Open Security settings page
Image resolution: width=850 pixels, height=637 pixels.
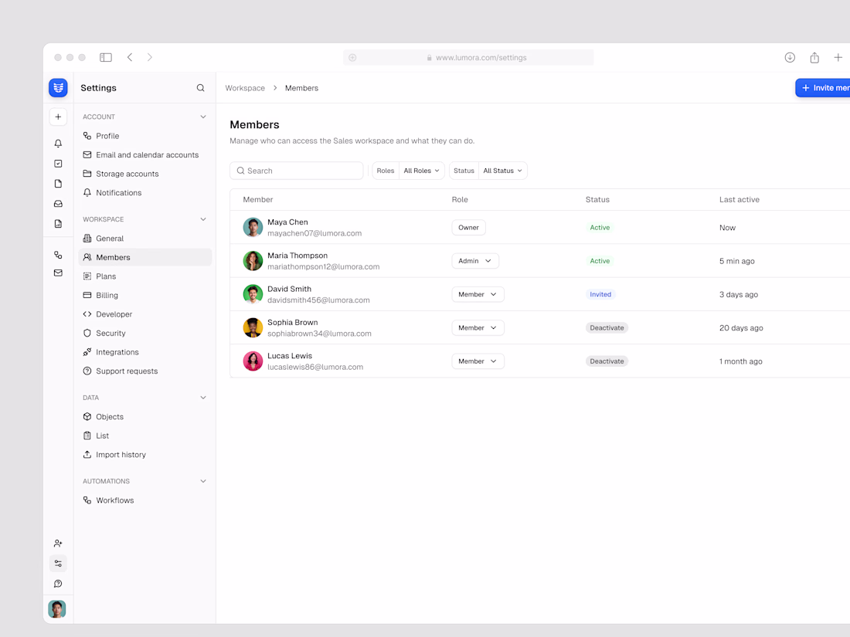(144, 333)
